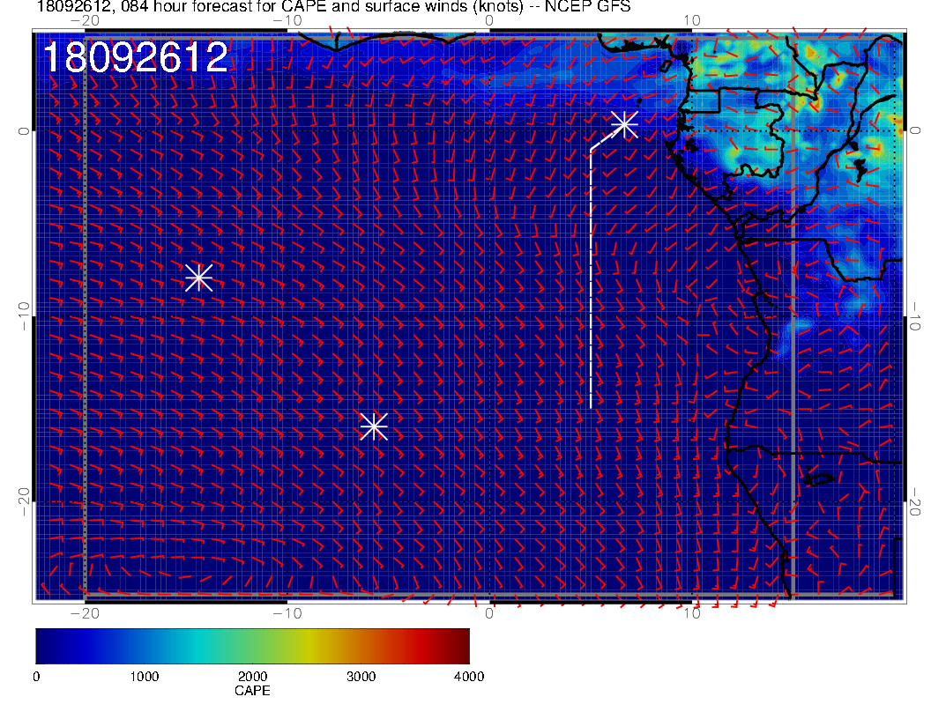Click the southernmost white asterisk marker
Viewport: 931px width, 719px height.
click(x=374, y=426)
